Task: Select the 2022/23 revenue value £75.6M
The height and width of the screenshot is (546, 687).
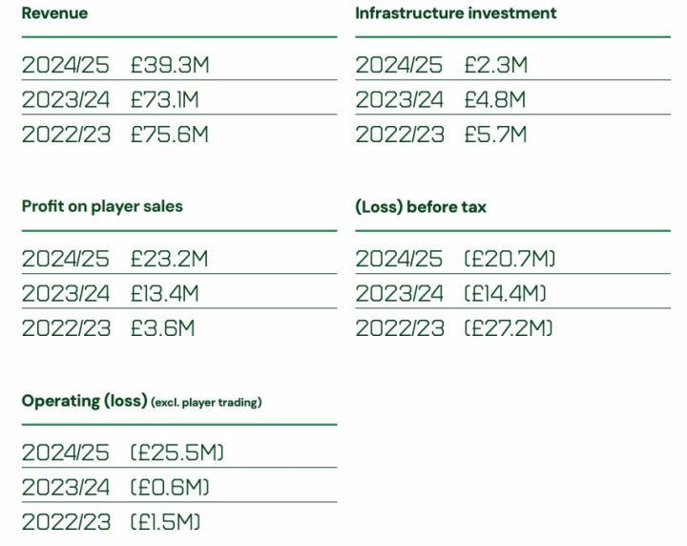Action: point(169,135)
